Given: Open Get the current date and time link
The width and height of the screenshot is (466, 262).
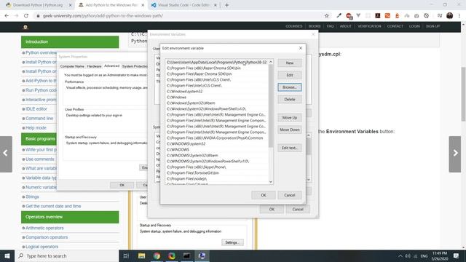Looking at the screenshot, I should point(53,206).
